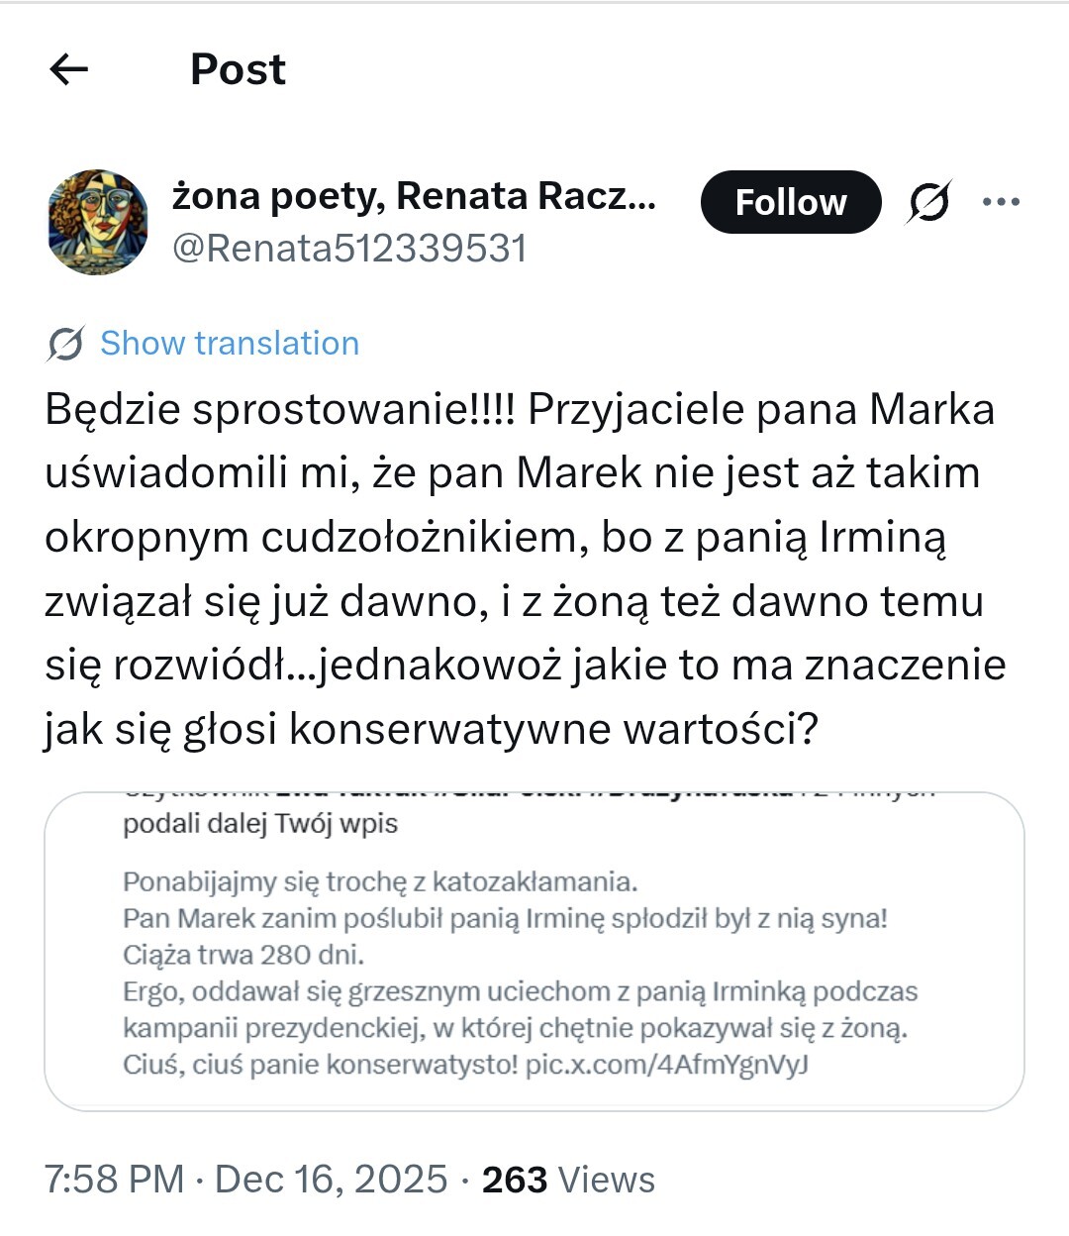Click the Dec 16, 2025 date
Viewport: 1069px width, 1236px height.
[331, 1180]
